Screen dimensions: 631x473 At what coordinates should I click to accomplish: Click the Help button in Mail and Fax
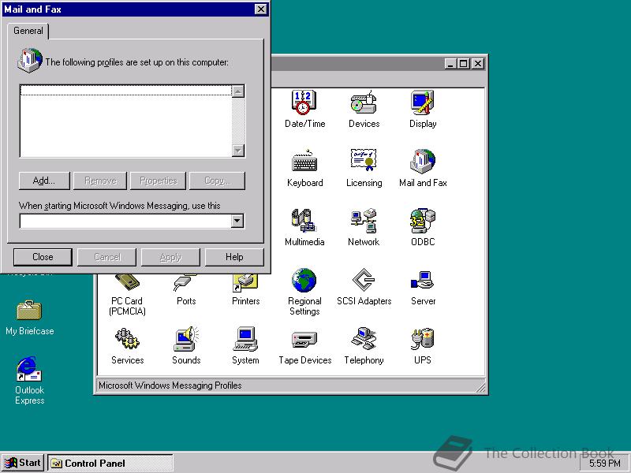[234, 257]
